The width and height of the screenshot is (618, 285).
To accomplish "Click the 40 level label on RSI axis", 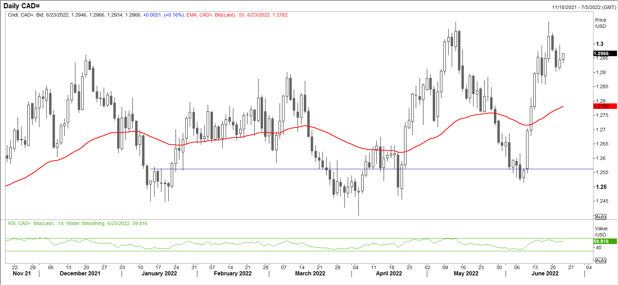I will [598, 247].
